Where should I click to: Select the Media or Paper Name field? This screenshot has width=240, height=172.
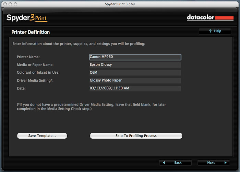tap(135, 65)
